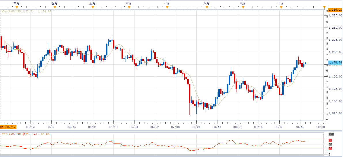Select the RSI (XAU/USD) indicator label

pyautogui.click(x=25, y=134)
